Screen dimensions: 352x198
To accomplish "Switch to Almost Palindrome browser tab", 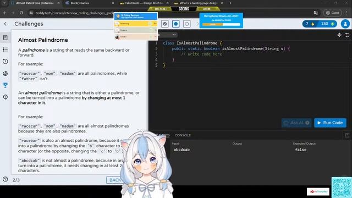I will pos(35,3).
